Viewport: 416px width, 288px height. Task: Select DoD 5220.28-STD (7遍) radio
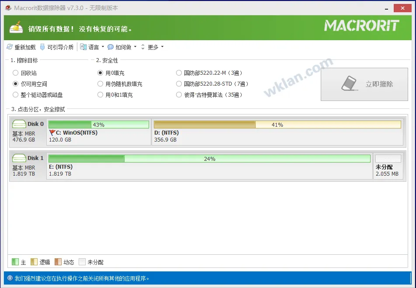pyautogui.click(x=179, y=84)
